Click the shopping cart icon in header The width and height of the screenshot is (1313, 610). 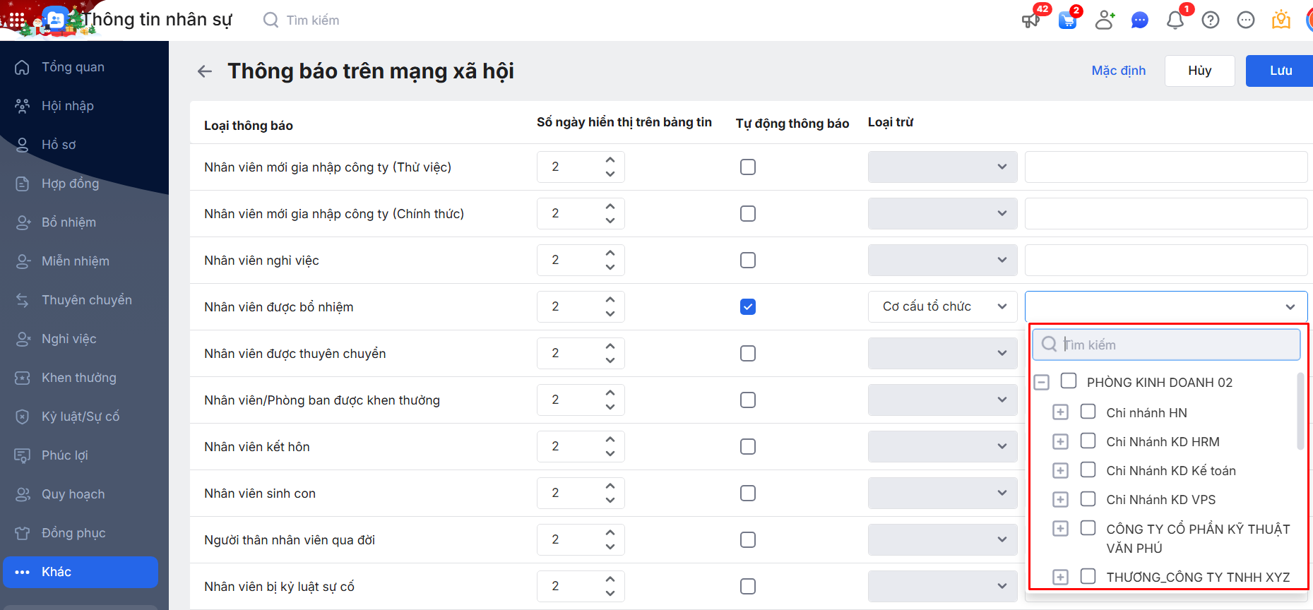1068,20
